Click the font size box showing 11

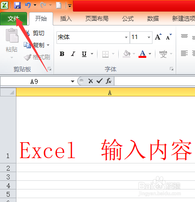coord(139,38)
